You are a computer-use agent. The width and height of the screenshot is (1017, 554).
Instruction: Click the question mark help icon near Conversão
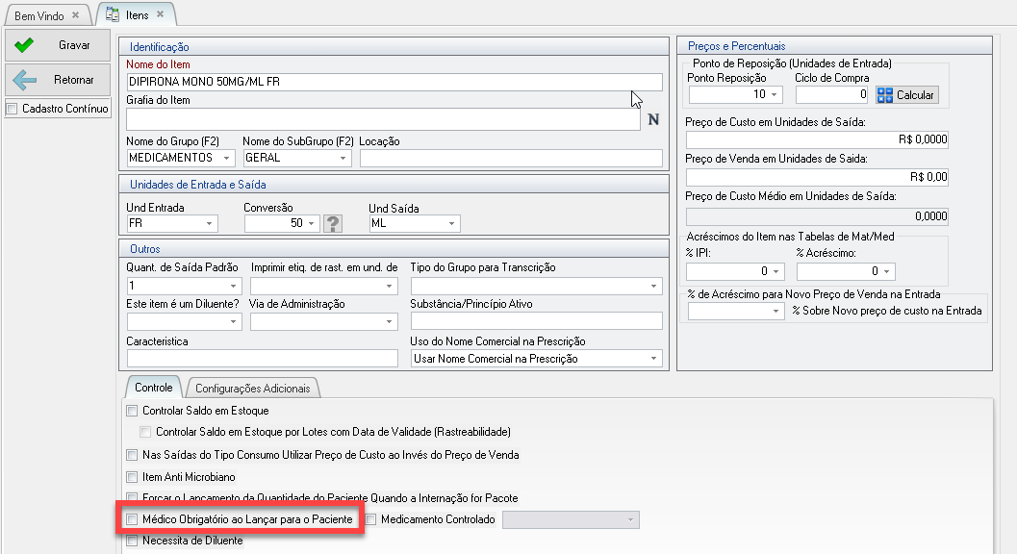[x=334, y=224]
